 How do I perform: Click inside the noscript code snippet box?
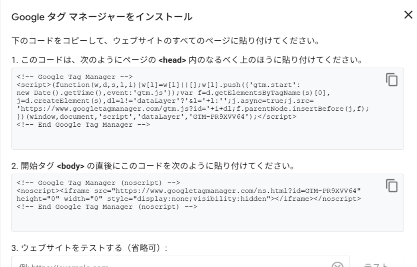pos(199,219)
